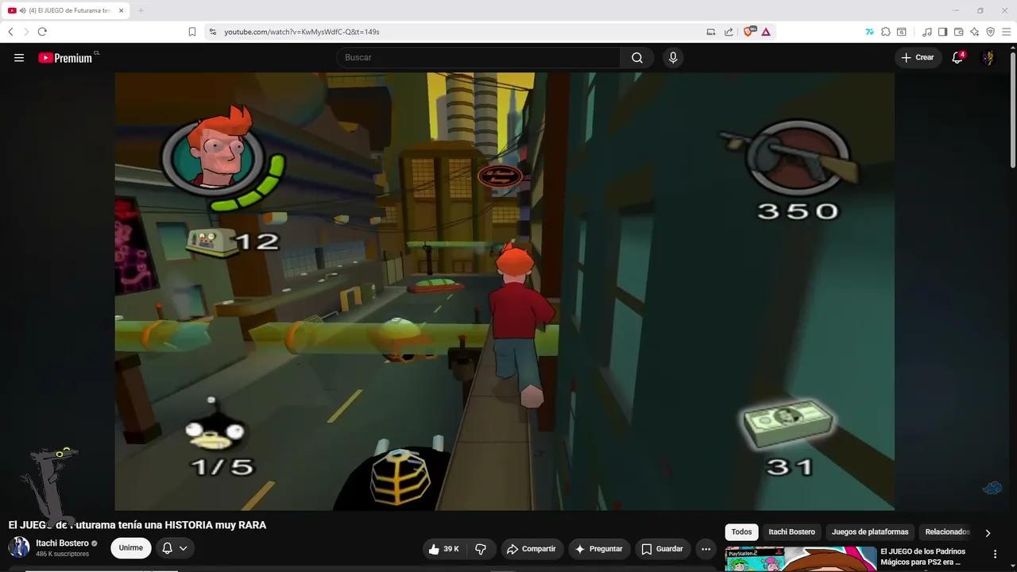
Task: Open the music note playlist icon
Action: click(x=927, y=32)
